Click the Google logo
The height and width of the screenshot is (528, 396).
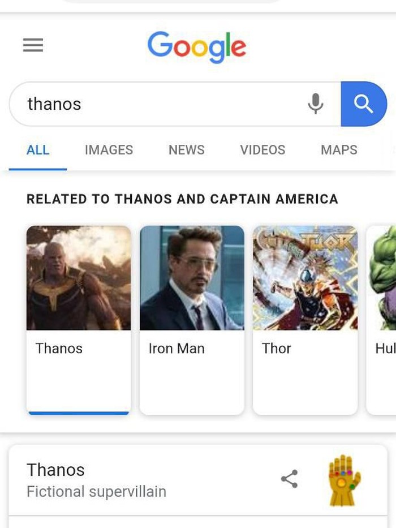[x=197, y=46]
